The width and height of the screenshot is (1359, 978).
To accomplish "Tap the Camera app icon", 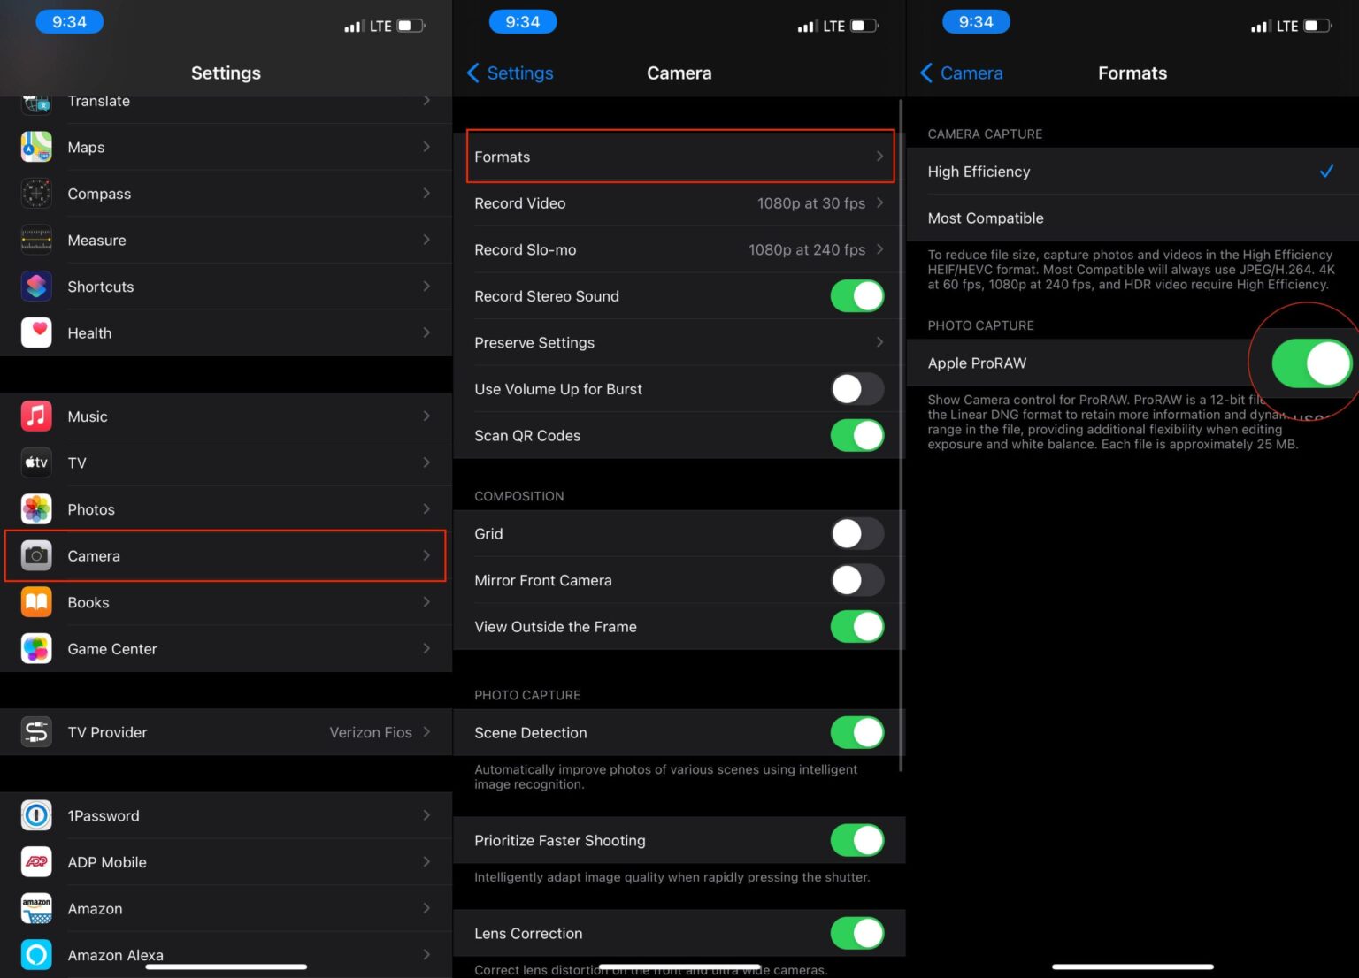I will (x=36, y=555).
